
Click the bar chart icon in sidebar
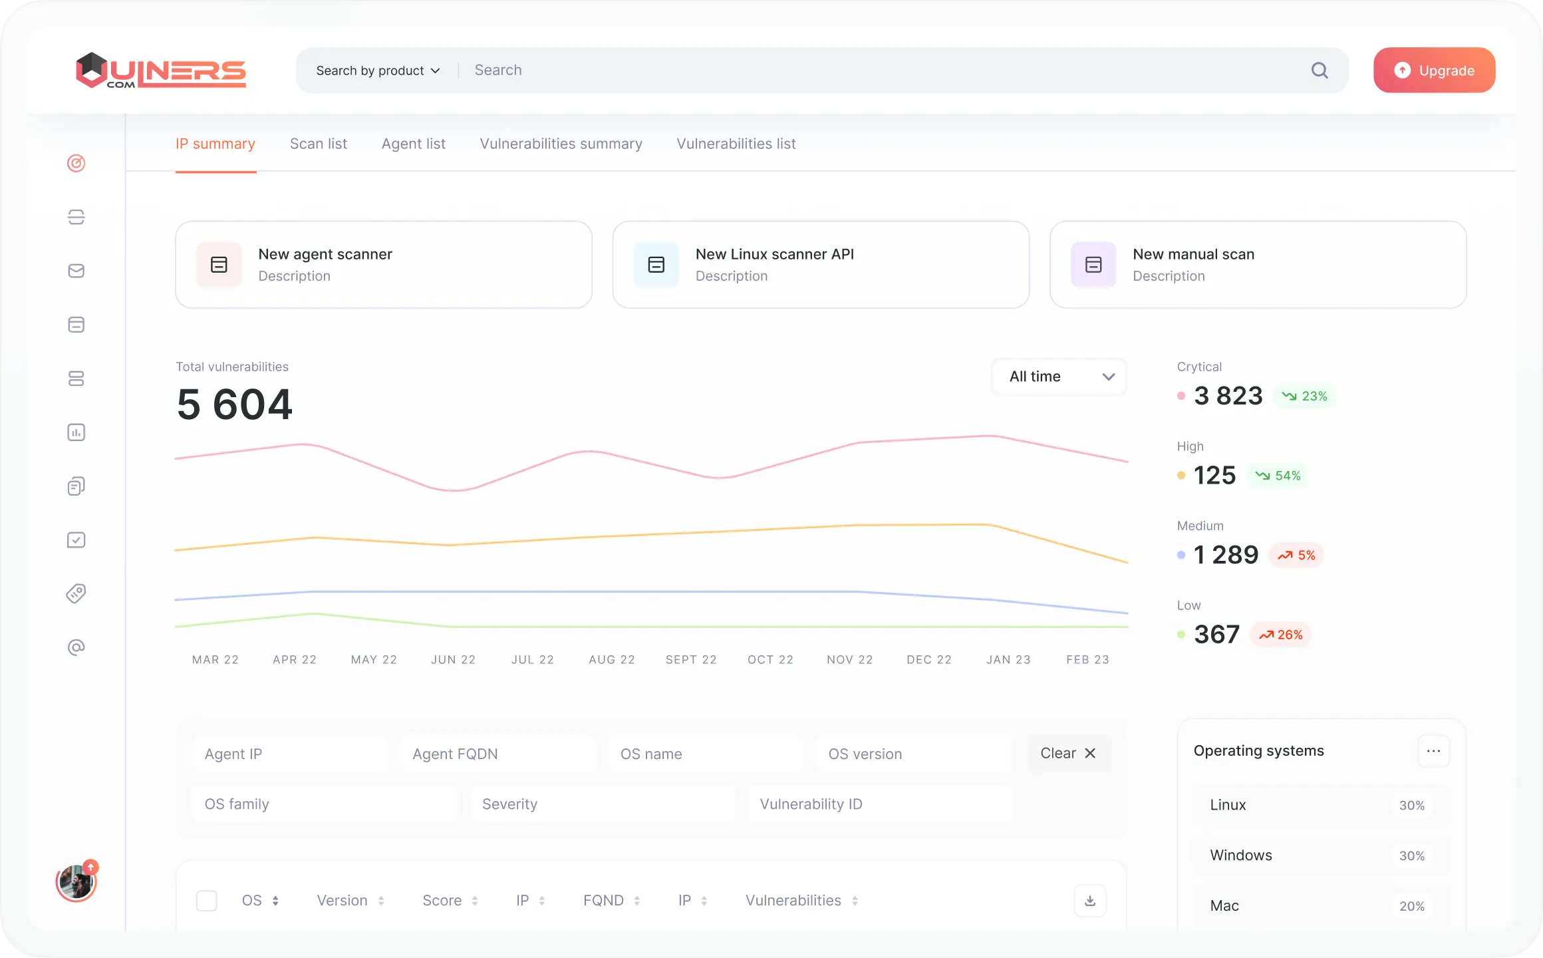click(x=76, y=432)
